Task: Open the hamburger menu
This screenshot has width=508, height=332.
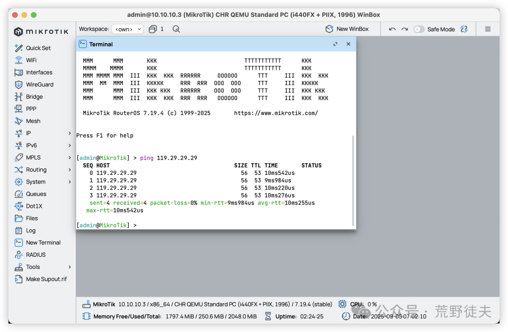Action: [488, 29]
